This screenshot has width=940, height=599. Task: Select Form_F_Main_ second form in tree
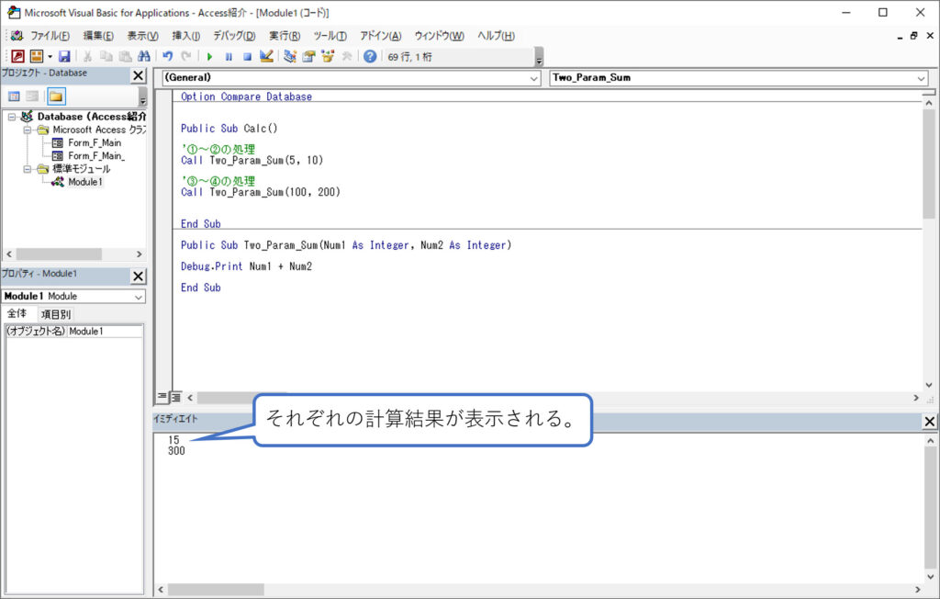click(95, 156)
